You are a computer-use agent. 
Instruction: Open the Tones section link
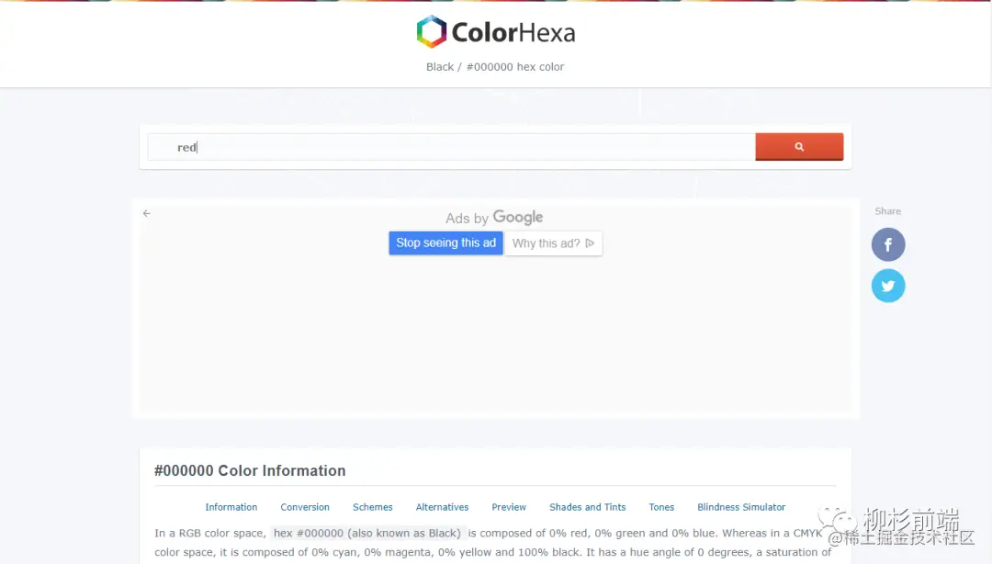click(661, 507)
